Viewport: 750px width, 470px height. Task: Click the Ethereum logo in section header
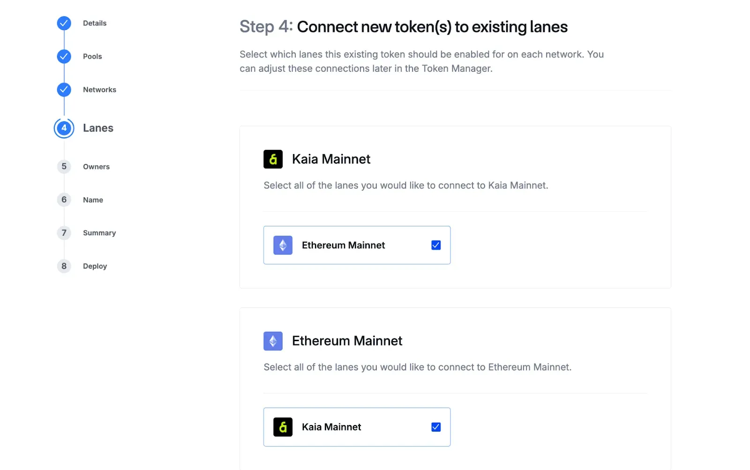[x=273, y=341]
